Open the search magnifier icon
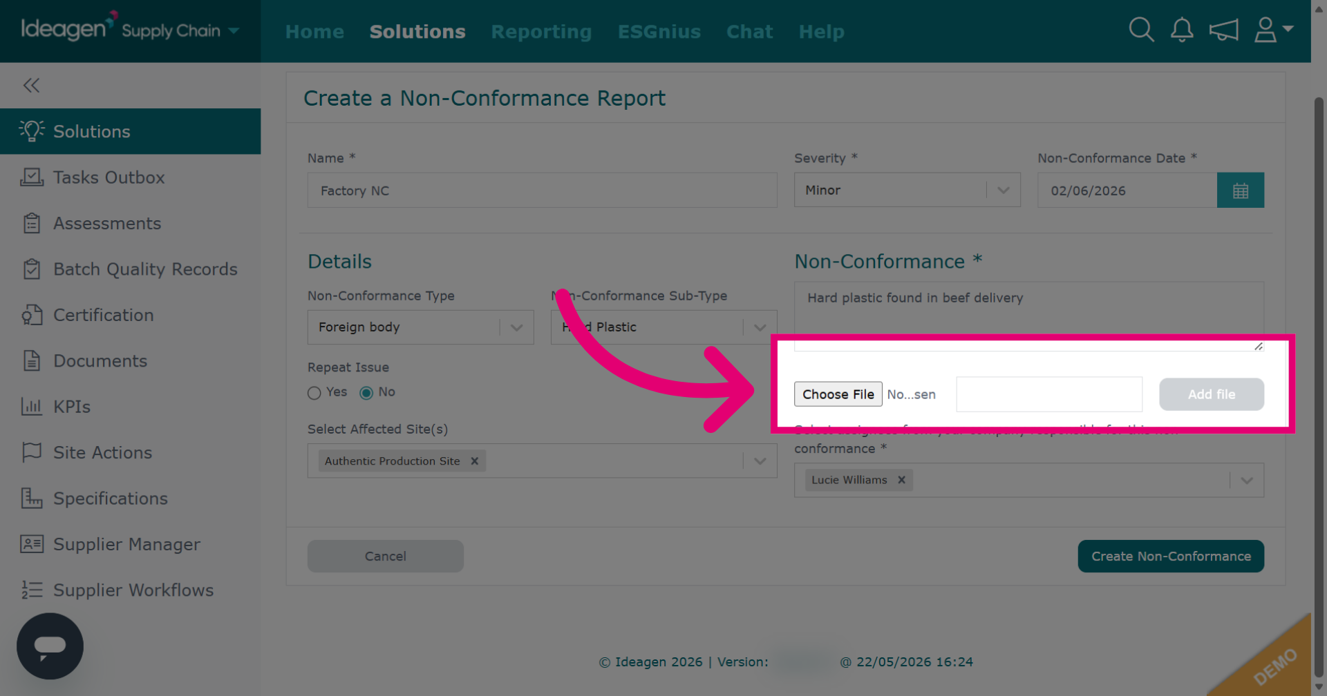The height and width of the screenshot is (696, 1327). [1141, 30]
